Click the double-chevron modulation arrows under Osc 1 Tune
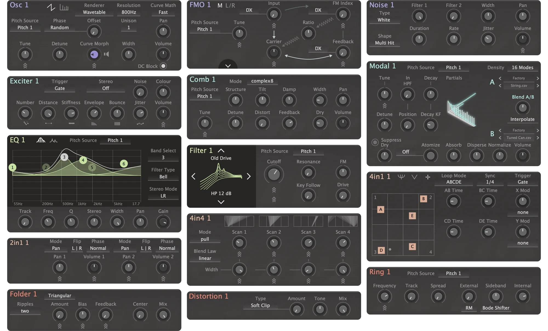This screenshot has height=331, width=548. tap(25, 66)
